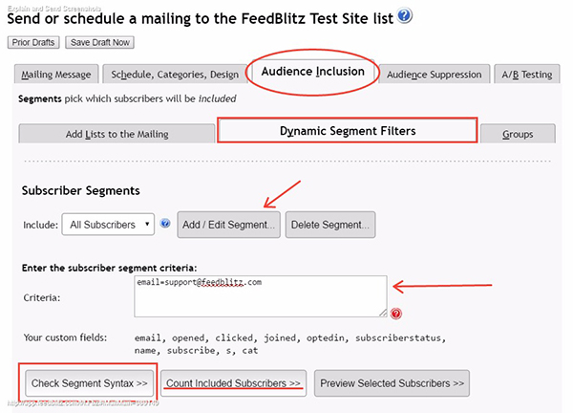Go to the Audience Suppression tab
Image resolution: width=573 pixels, height=413 pixels.
[x=435, y=75]
